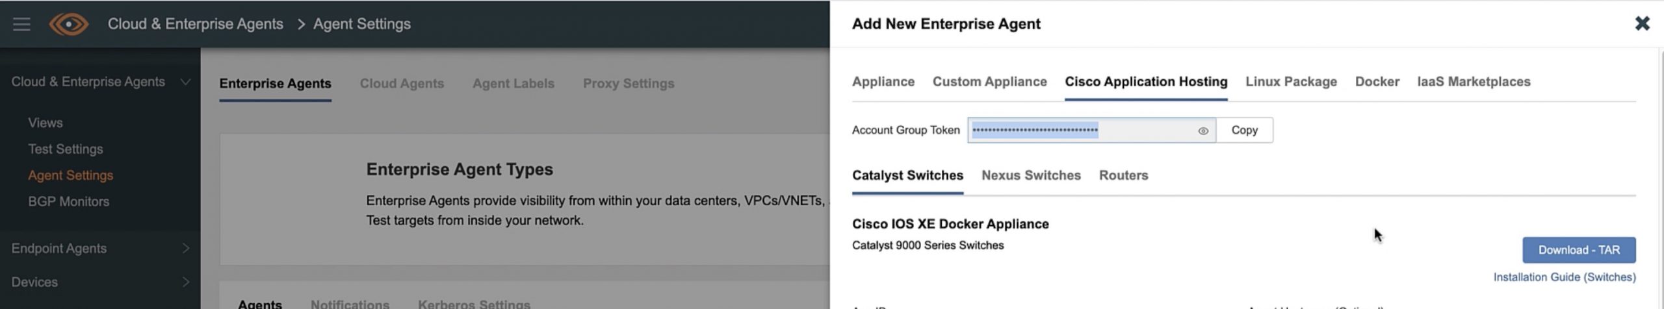Open BGP Monitors in the sidebar
This screenshot has width=1664, height=309.
pos(68,202)
